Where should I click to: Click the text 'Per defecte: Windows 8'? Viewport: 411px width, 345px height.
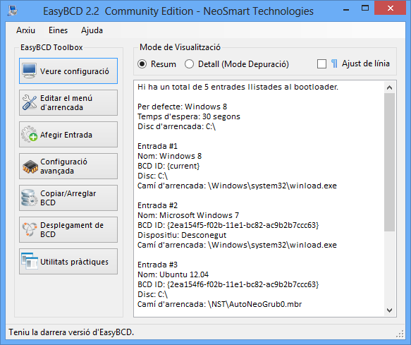tap(182, 107)
